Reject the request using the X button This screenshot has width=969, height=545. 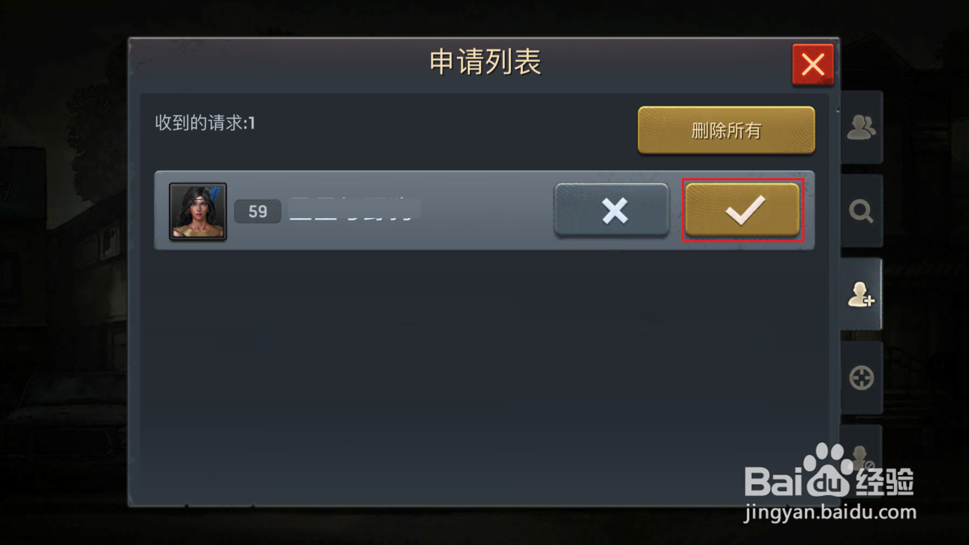(612, 210)
